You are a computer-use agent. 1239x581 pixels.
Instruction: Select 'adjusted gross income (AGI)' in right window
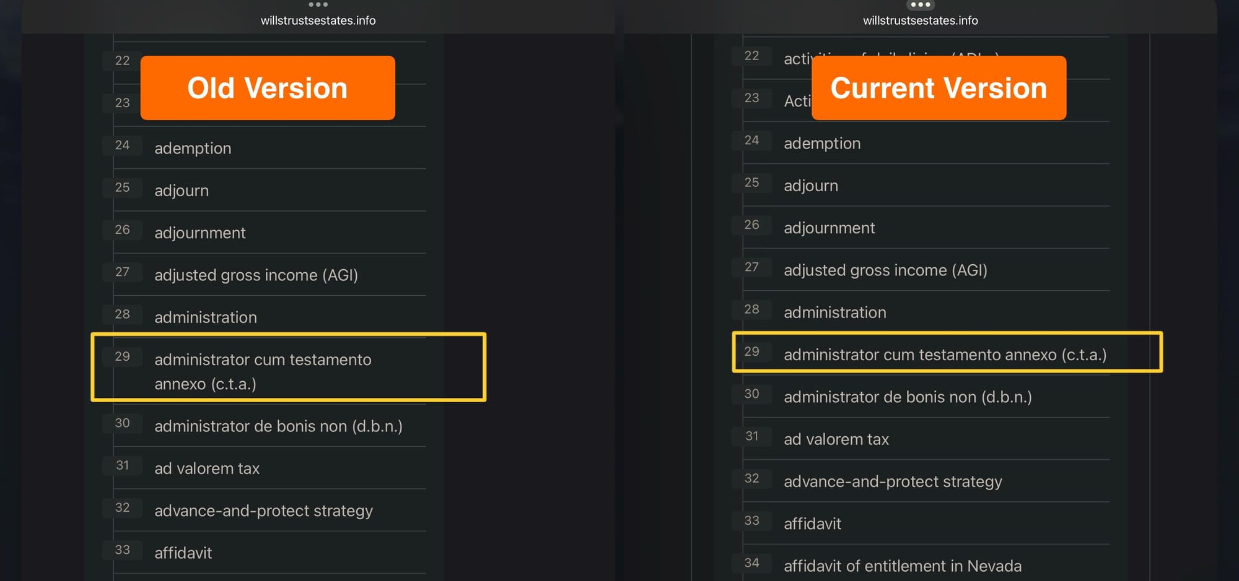coord(885,270)
